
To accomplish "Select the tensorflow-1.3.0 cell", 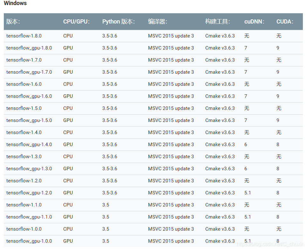I will (24, 157).
